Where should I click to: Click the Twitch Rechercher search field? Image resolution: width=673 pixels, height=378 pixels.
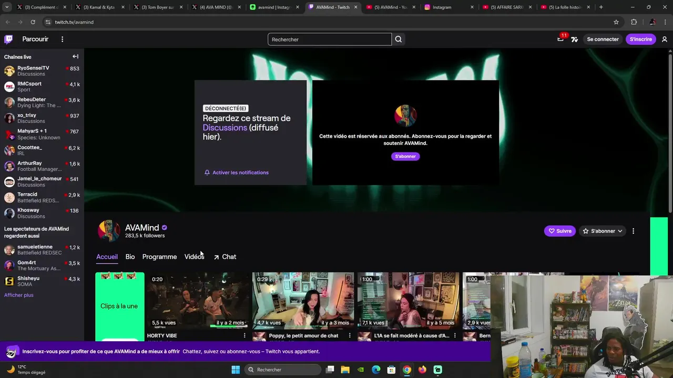tap(330, 39)
